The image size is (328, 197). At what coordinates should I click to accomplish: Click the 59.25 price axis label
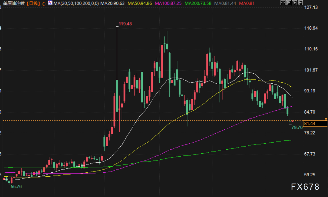coord(310,175)
